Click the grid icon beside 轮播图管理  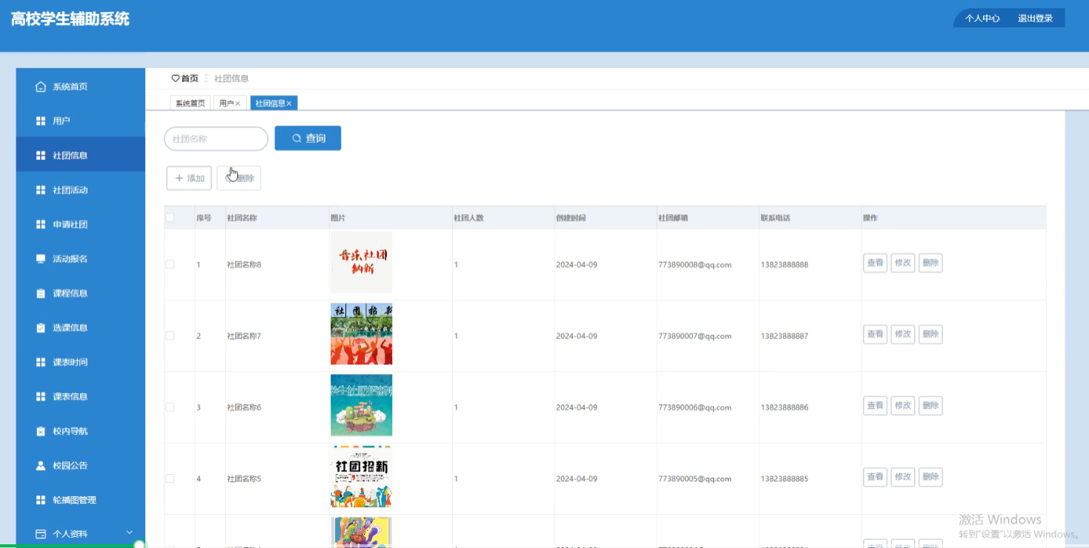click(41, 500)
